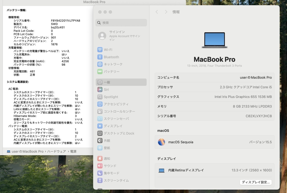This screenshot has width=287, height=193.
Task: Click the バッテリー情報 heading
Action: [x=17, y=10]
